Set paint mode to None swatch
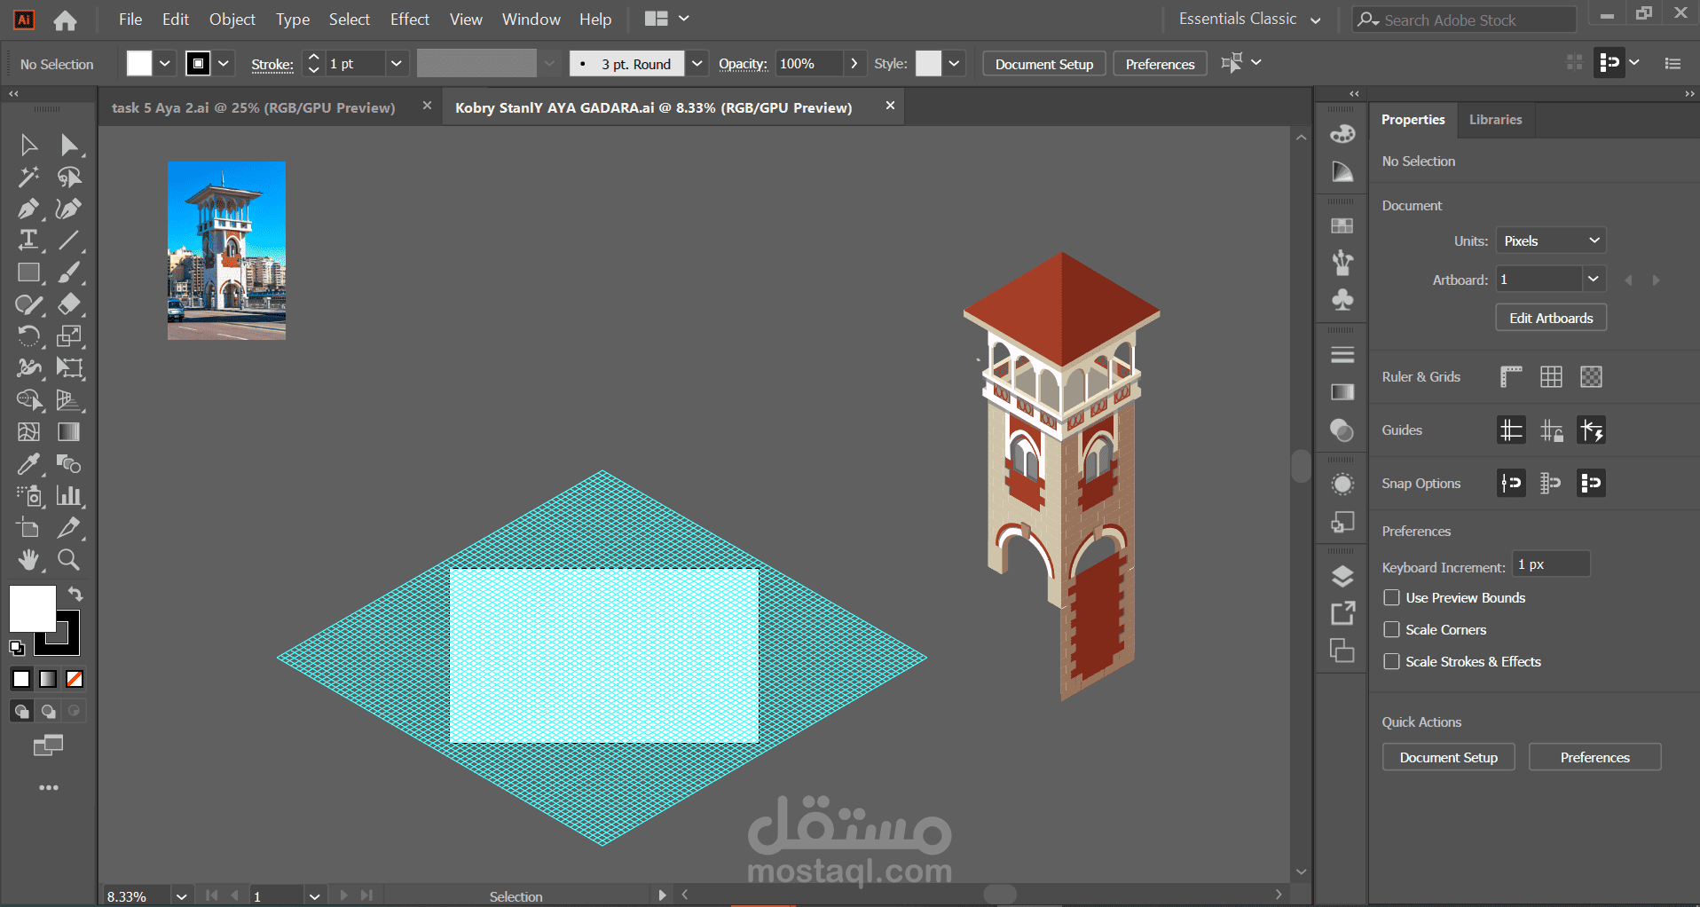Screen dimensions: 1700x907 coord(75,680)
